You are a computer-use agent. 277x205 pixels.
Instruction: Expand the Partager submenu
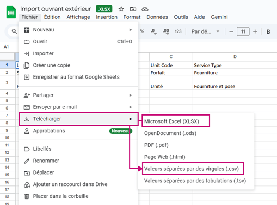tap(78, 95)
